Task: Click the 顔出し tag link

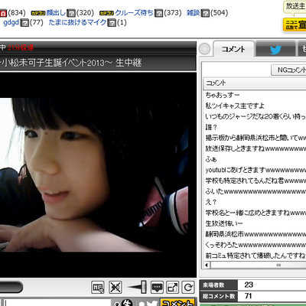Action: (56, 13)
